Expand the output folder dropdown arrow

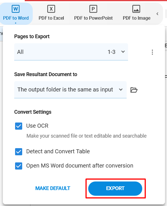(121, 90)
